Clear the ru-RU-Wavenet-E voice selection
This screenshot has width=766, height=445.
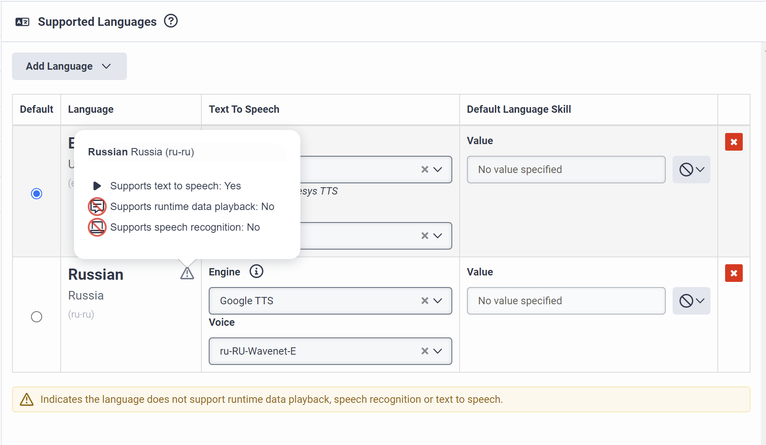coord(425,351)
